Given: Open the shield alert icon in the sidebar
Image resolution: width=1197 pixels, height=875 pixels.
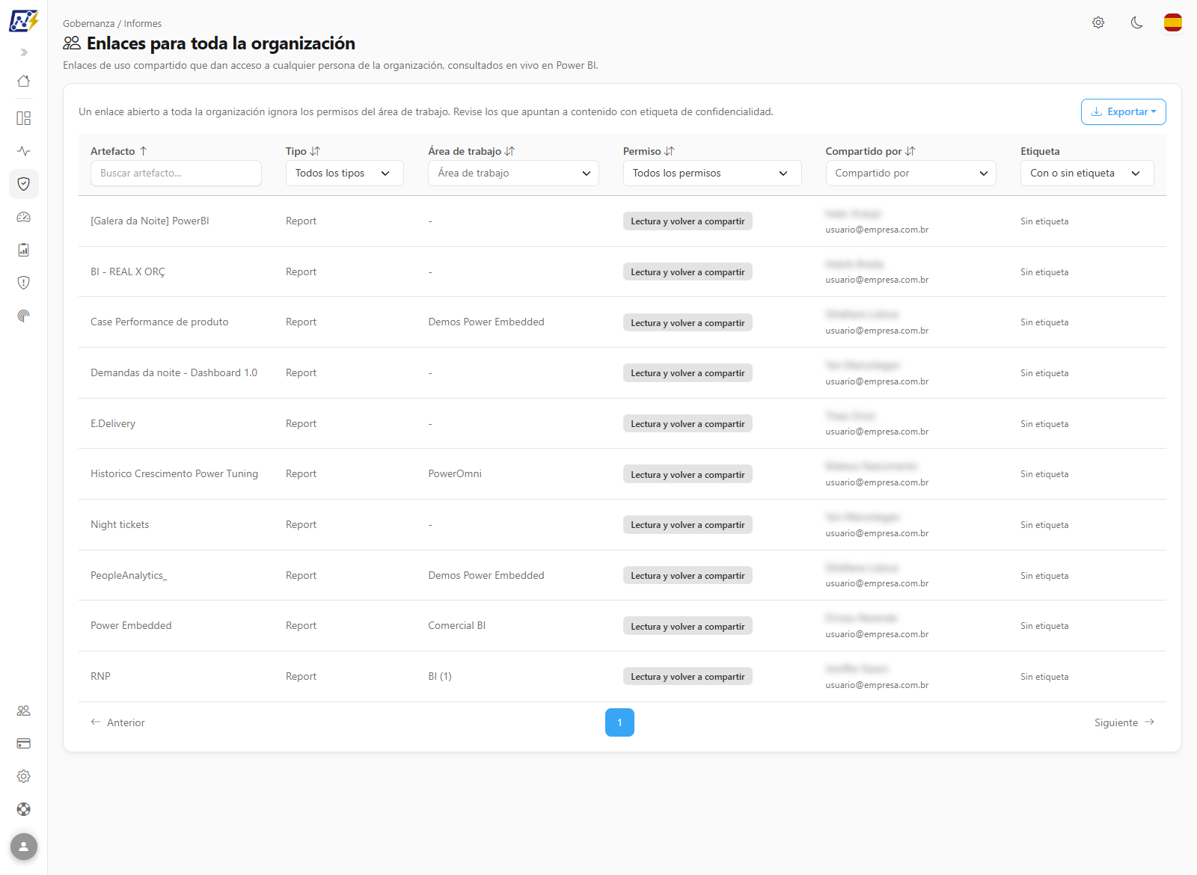Looking at the screenshot, I should (x=24, y=283).
